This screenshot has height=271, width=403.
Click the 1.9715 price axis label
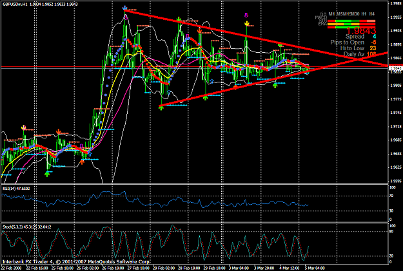pos(396,126)
